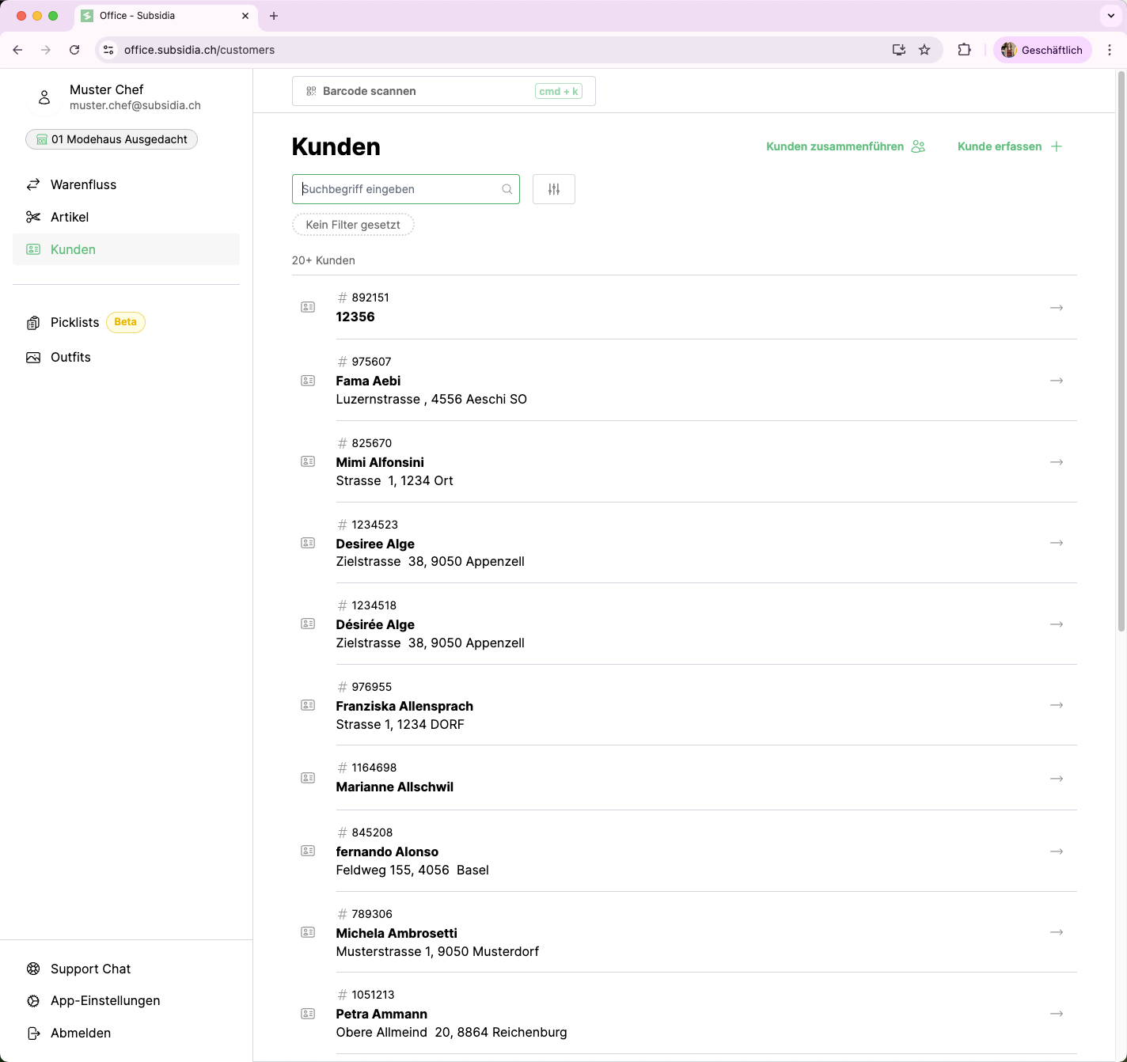
Task: Click customer card icon beside Mimi Alfonsini
Action: [x=308, y=461]
